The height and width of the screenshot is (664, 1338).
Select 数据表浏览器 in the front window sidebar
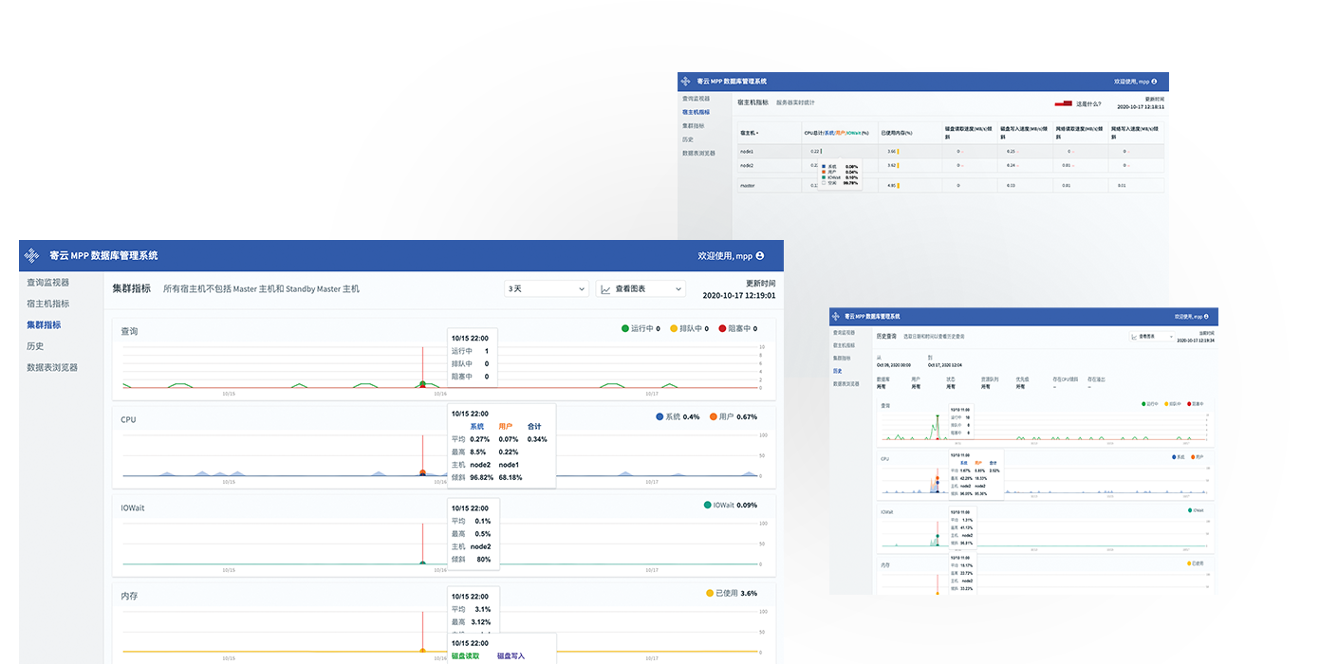point(52,367)
